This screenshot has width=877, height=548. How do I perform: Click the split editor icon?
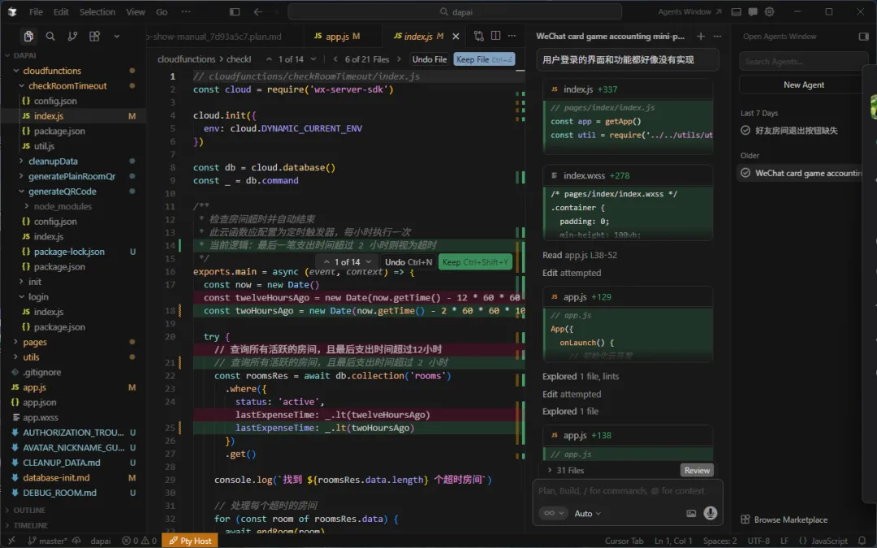tap(495, 37)
